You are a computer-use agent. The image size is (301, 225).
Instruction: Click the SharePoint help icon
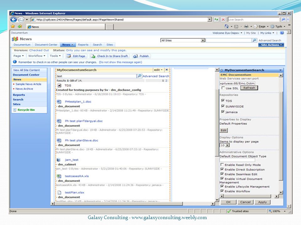tap(282, 33)
